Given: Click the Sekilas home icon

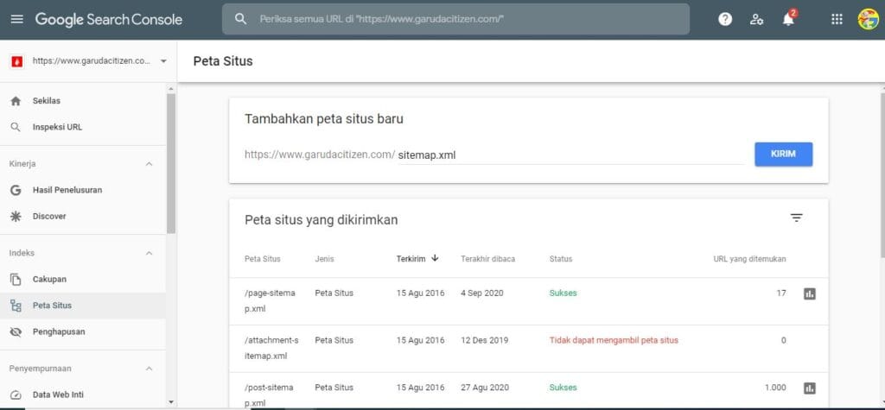Looking at the screenshot, I should point(16,101).
